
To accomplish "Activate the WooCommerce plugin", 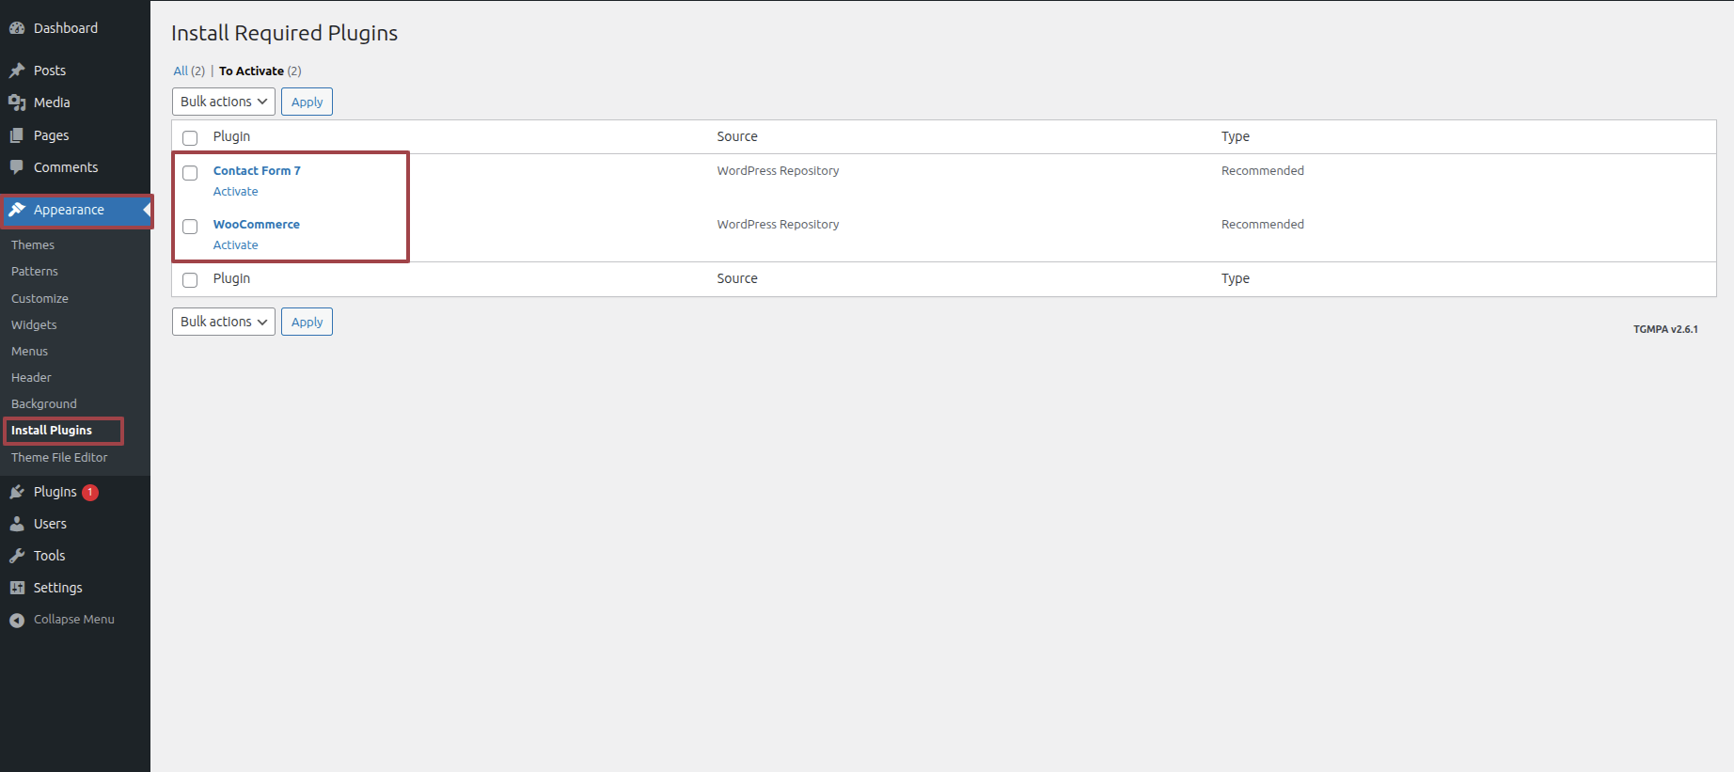I will [x=235, y=244].
